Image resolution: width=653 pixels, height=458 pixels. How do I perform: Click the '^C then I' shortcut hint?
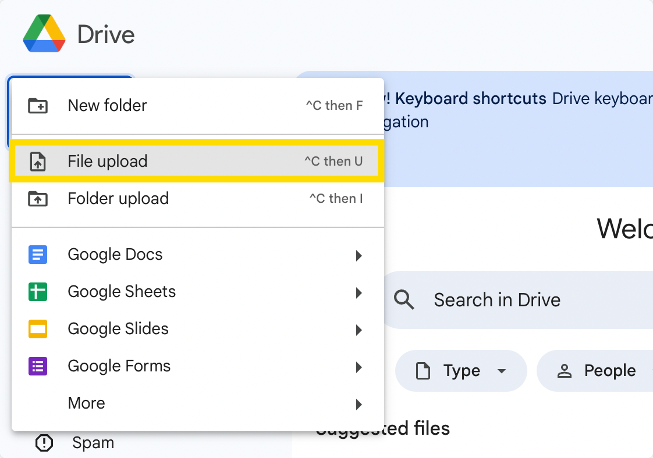[336, 199]
